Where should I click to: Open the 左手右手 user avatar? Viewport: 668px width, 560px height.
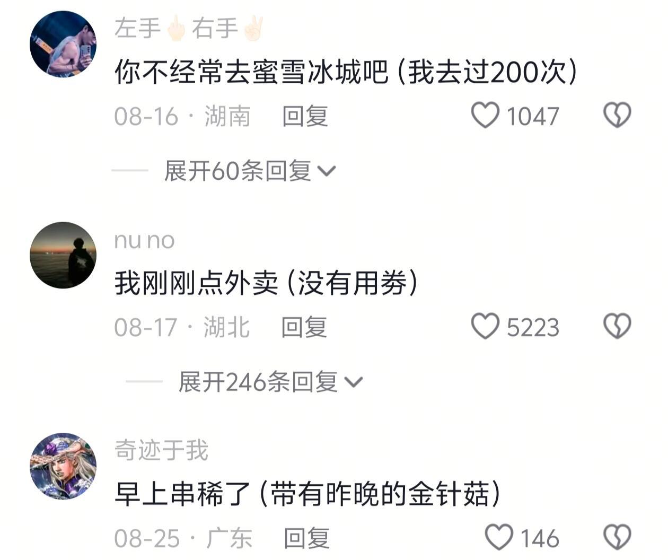pyautogui.click(x=63, y=44)
